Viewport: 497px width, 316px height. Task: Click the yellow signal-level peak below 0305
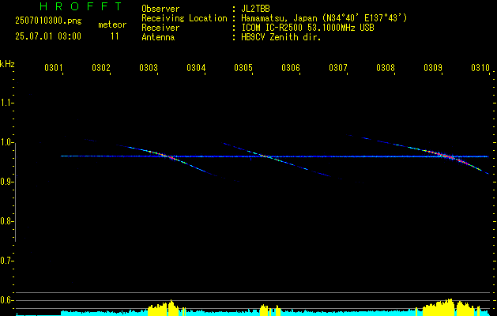[270, 310]
